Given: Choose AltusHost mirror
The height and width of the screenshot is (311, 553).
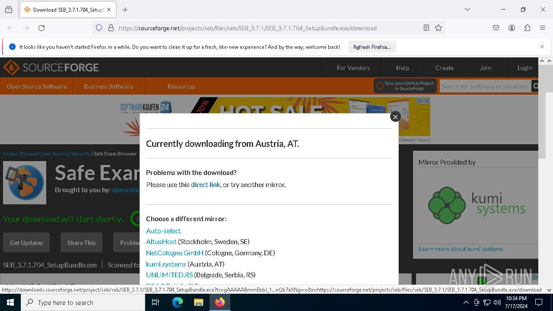Looking at the screenshot, I should point(161,241).
